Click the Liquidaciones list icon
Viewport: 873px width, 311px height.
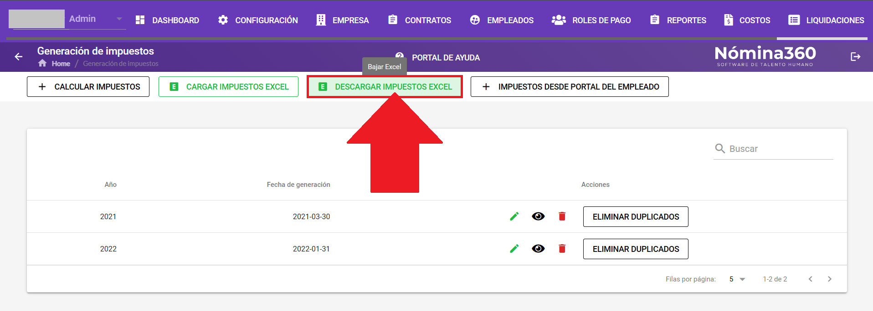794,20
